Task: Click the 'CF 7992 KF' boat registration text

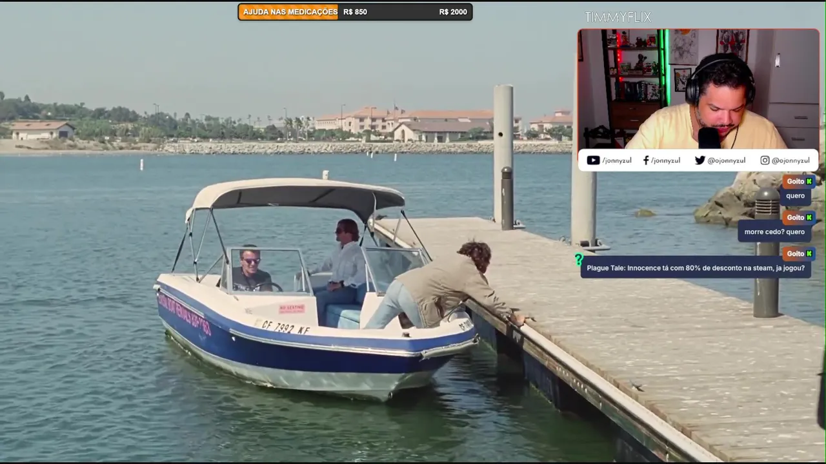Action: click(286, 328)
